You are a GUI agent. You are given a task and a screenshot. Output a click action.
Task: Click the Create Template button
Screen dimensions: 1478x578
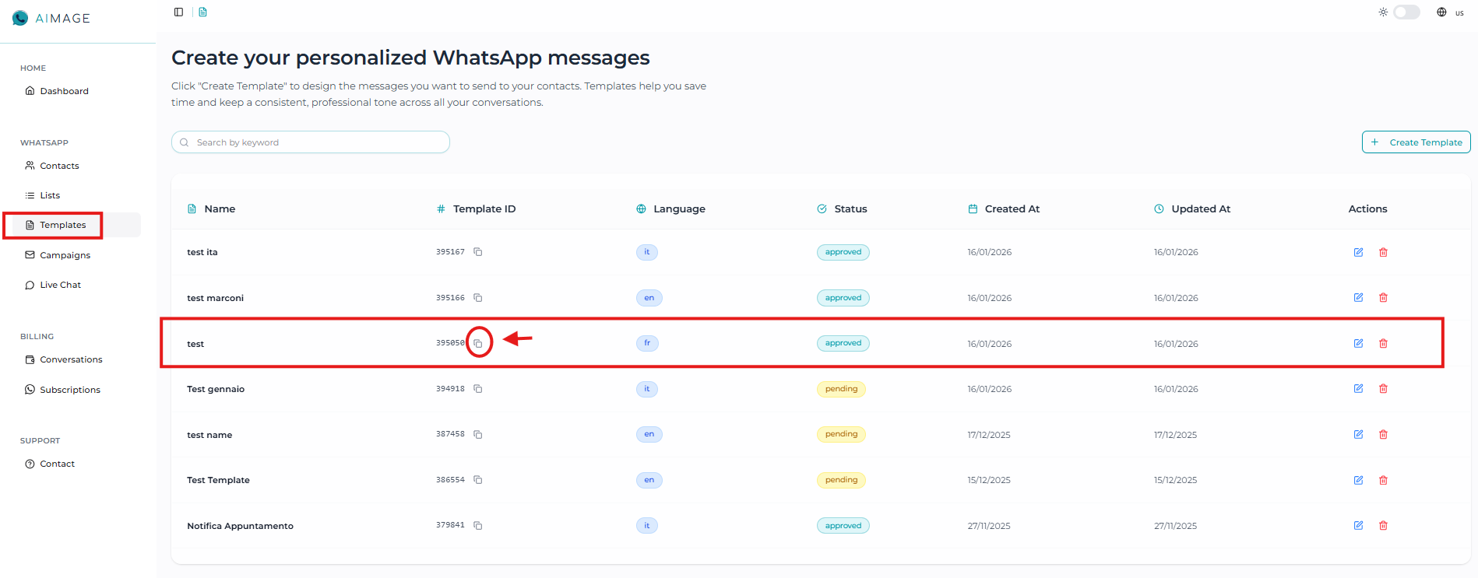(1416, 142)
